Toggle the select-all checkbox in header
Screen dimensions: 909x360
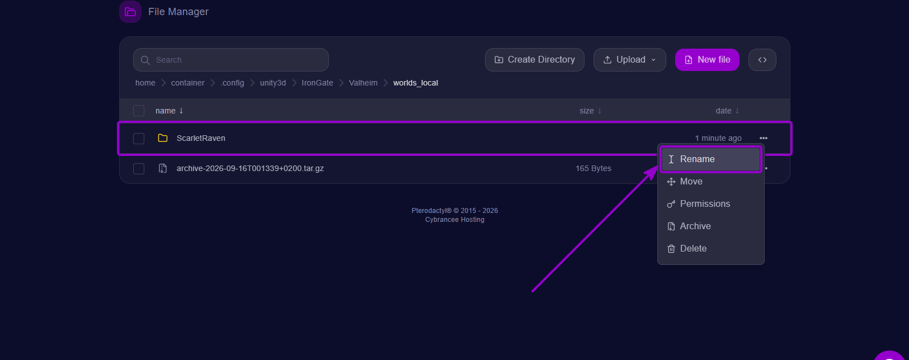point(139,111)
